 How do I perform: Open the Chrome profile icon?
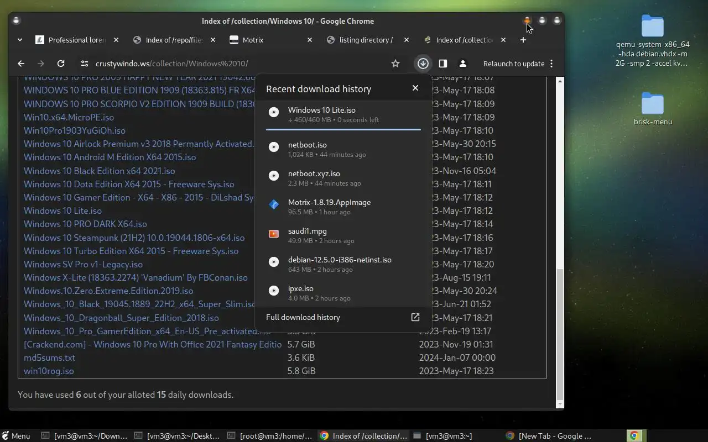point(463,64)
